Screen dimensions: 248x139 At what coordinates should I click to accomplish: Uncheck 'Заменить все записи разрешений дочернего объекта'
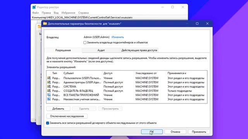point(48,123)
